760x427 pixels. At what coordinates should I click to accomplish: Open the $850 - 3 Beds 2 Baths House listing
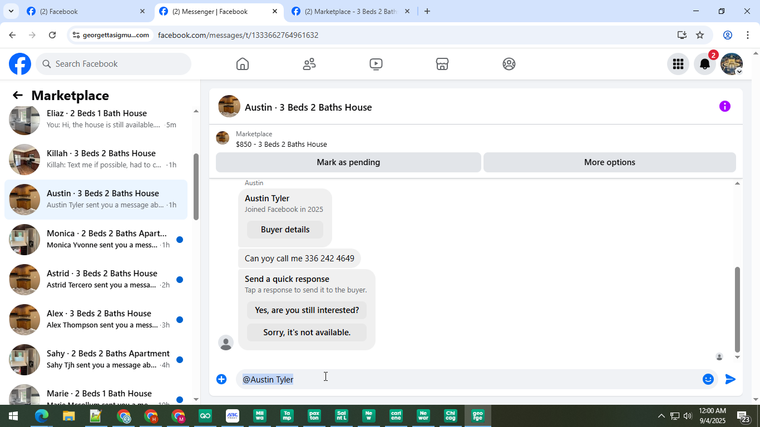click(282, 144)
